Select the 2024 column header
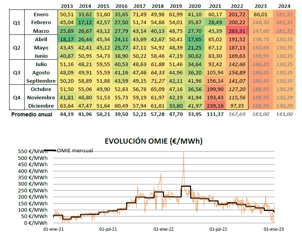The height and width of the screenshot is (241, 302). (x=284, y=6)
